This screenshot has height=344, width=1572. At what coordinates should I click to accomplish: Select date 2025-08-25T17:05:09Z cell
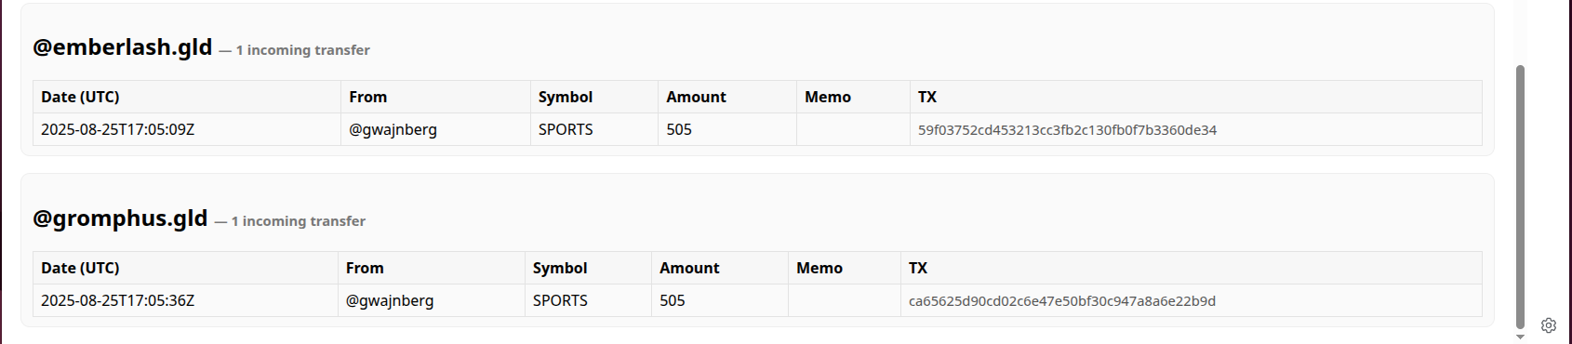click(x=118, y=129)
